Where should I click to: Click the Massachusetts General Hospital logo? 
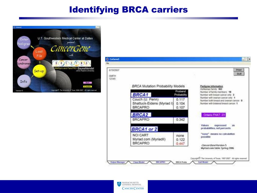tap(131, 186)
